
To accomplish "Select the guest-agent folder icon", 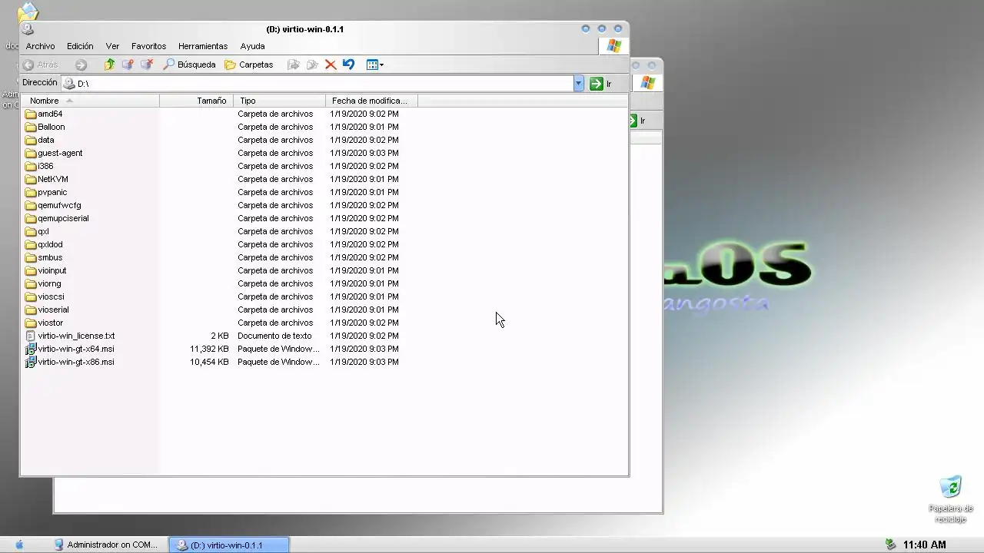I will point(31,153).
